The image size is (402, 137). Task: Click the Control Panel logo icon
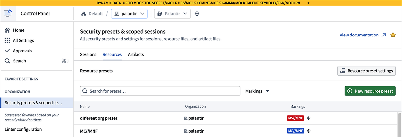(8, 13)
